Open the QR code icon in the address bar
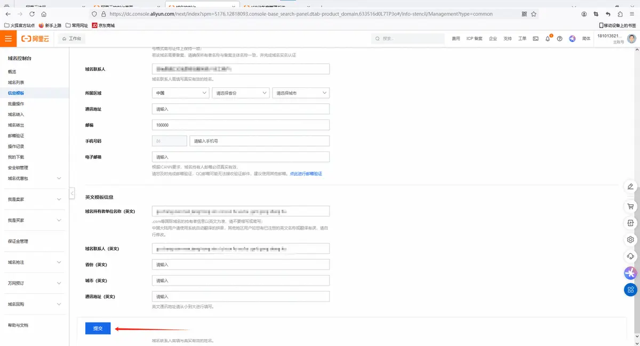This screenshot has width=640, height=346. point(524,14)
